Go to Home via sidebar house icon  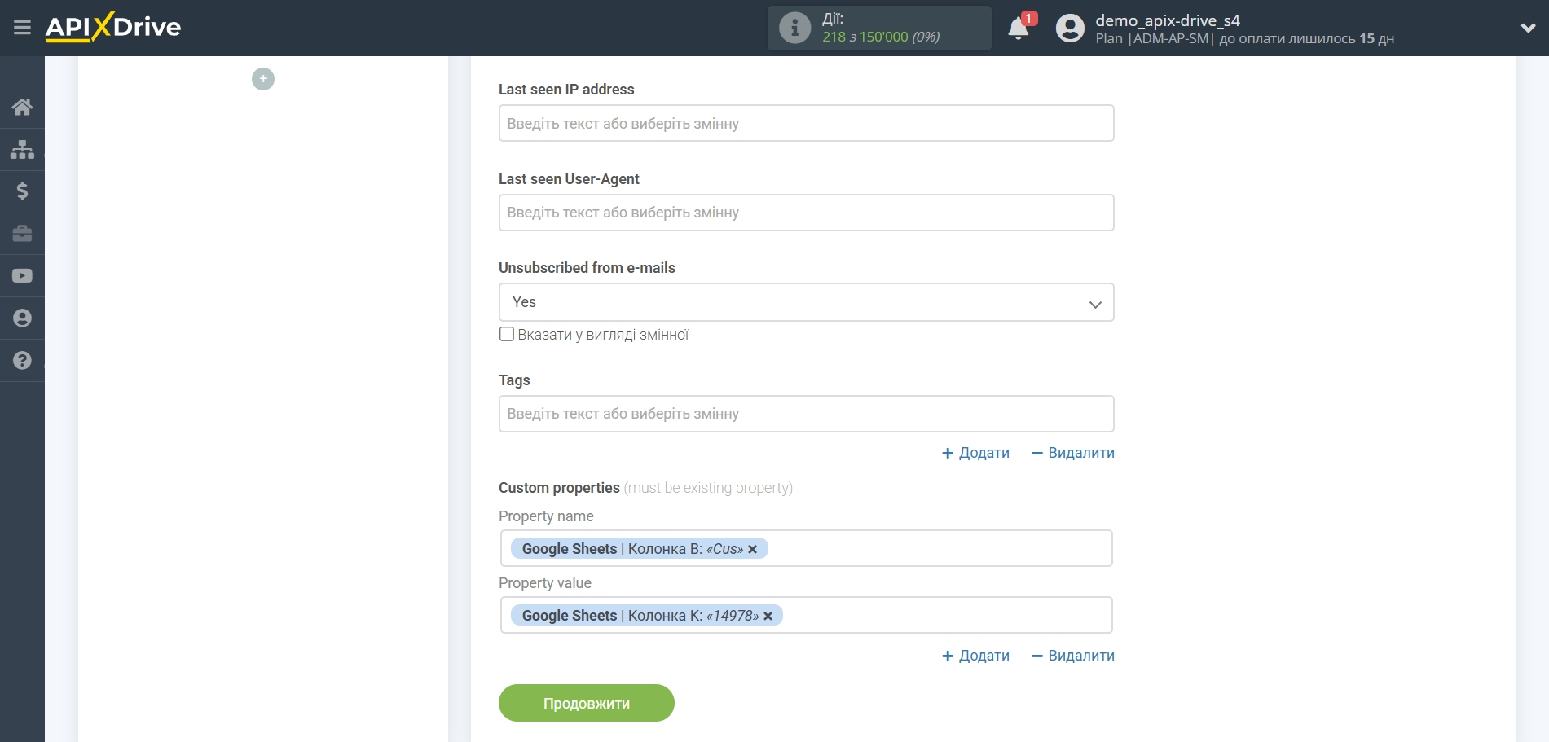(x=22, y=107)
